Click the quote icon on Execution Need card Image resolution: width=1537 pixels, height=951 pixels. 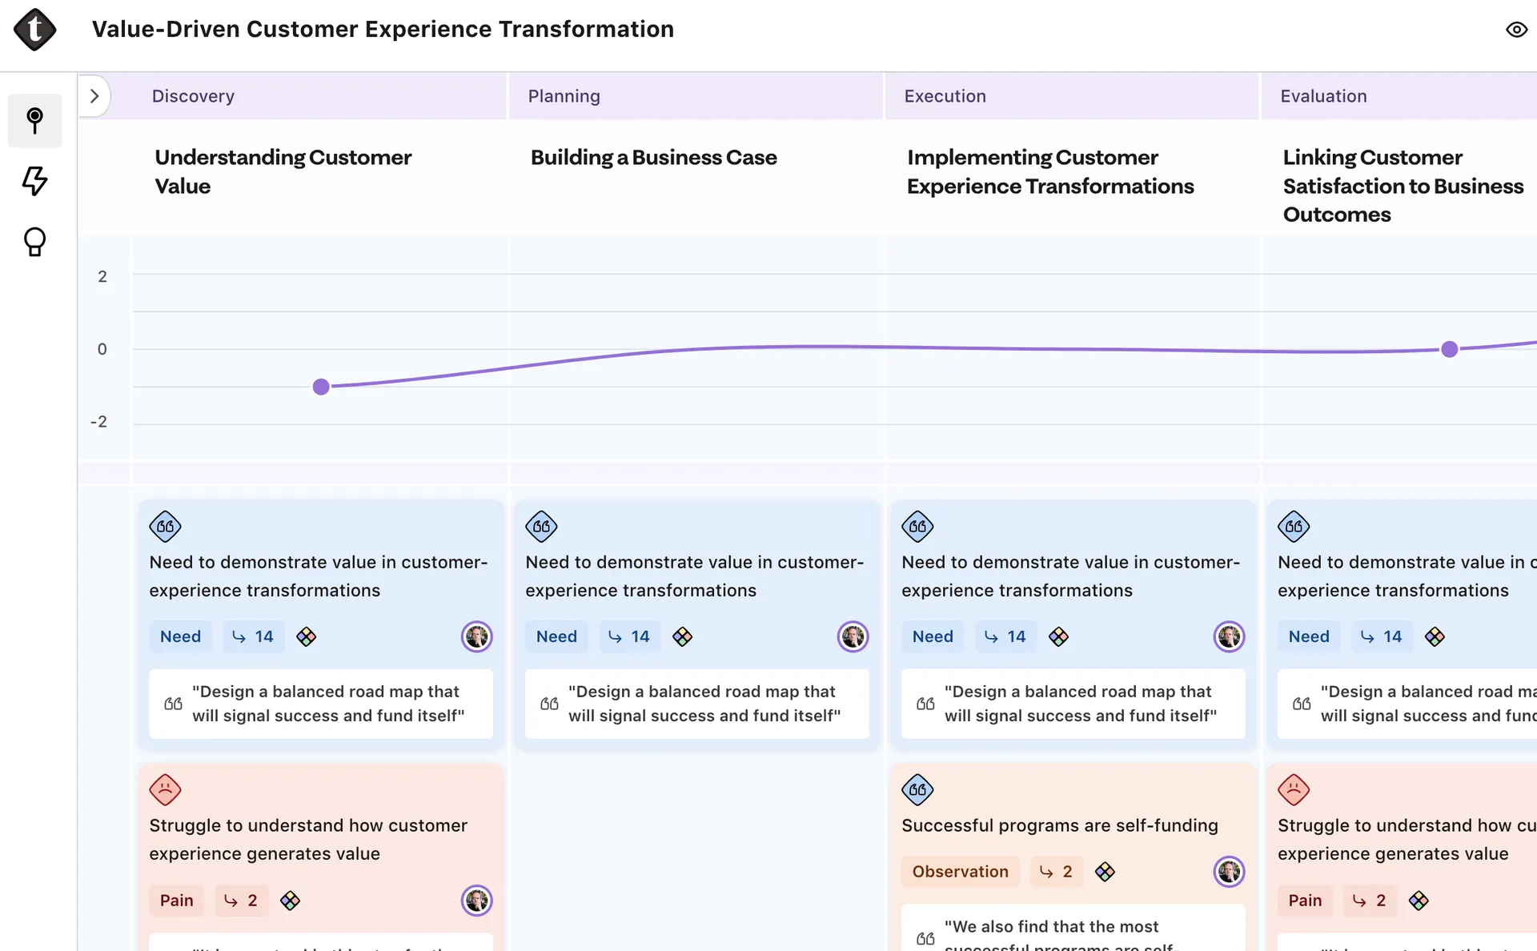tap(917, 527)
